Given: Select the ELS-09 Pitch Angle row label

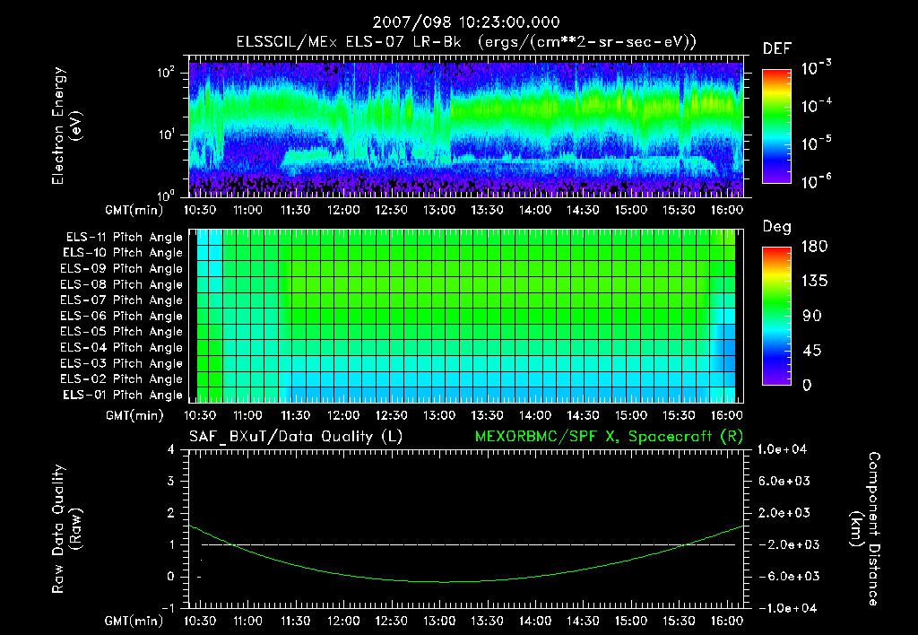Looking at the screenshot, I should click(122, 269).
